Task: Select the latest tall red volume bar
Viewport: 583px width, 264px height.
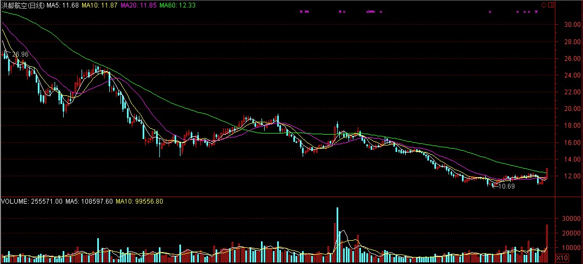Action: [x=547, y=244]
